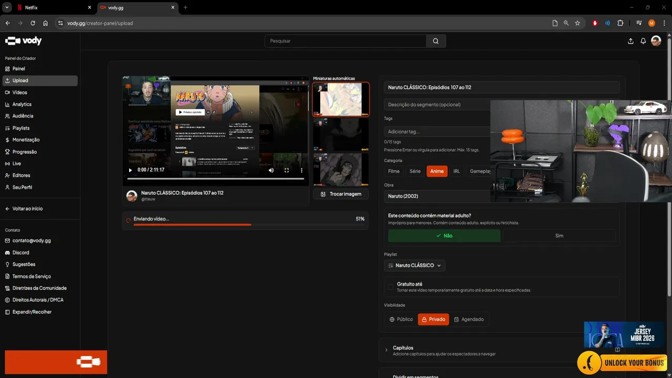The height and width of the screenshot is (378, 672).
Task: Select Sim for adult content
Action: (559, 236)
